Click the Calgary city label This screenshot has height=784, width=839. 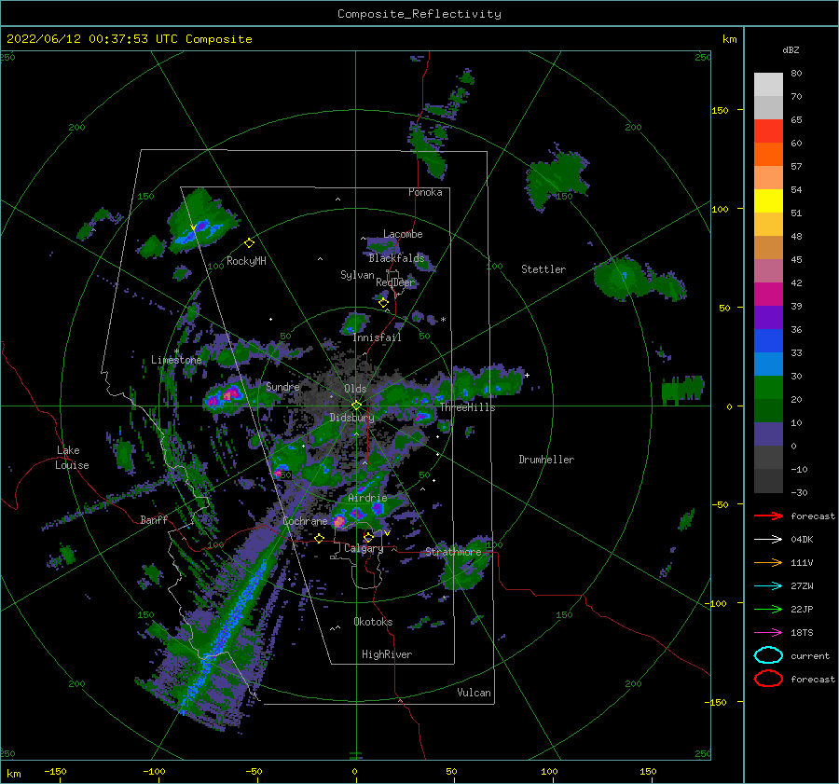pyautogui.click(x=364, y=548)
